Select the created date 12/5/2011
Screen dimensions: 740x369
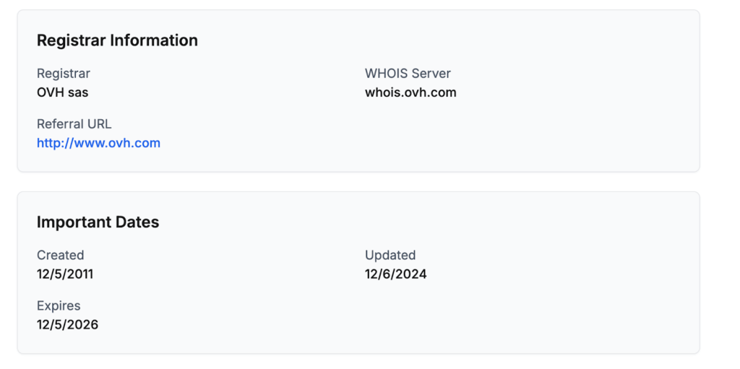(x=65, y=274)
